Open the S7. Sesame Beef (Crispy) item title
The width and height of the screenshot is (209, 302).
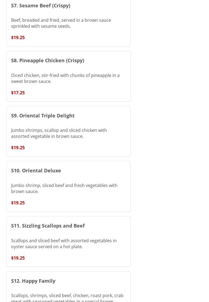coord(41,5)
